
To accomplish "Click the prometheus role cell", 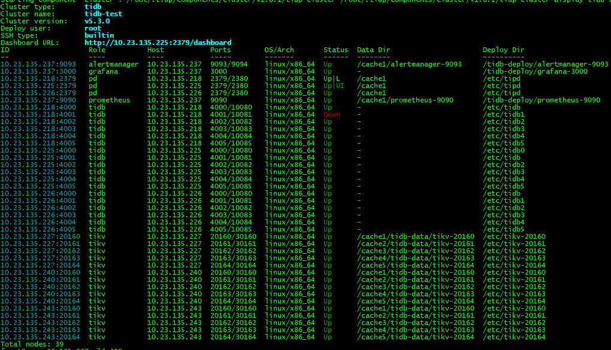I will coord(110,100).
